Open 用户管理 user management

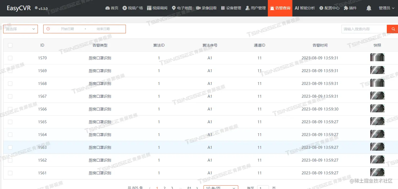tap(256, 8)
